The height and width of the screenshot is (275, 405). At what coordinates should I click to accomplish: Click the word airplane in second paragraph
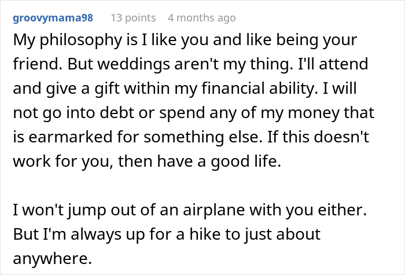(x=214, y=210)
